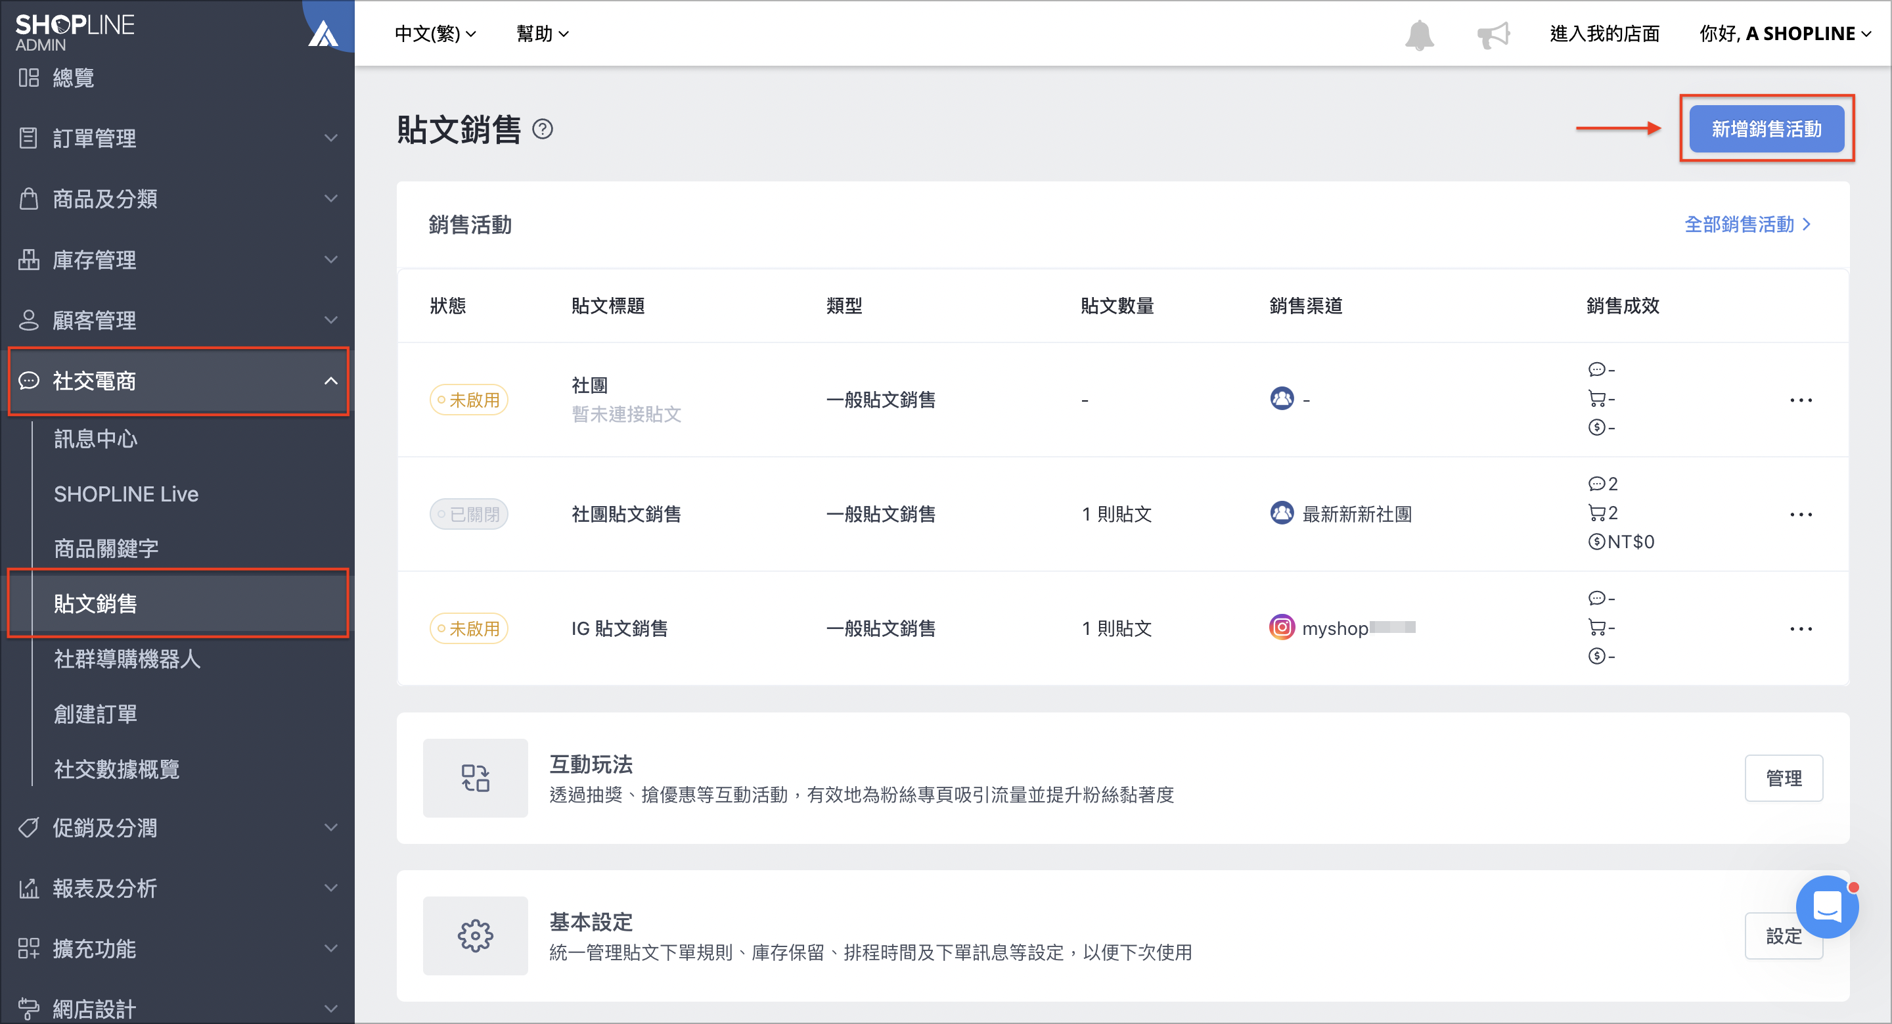
Task: Click the SHOPLINE Admin logo
Action: (74, 32)
